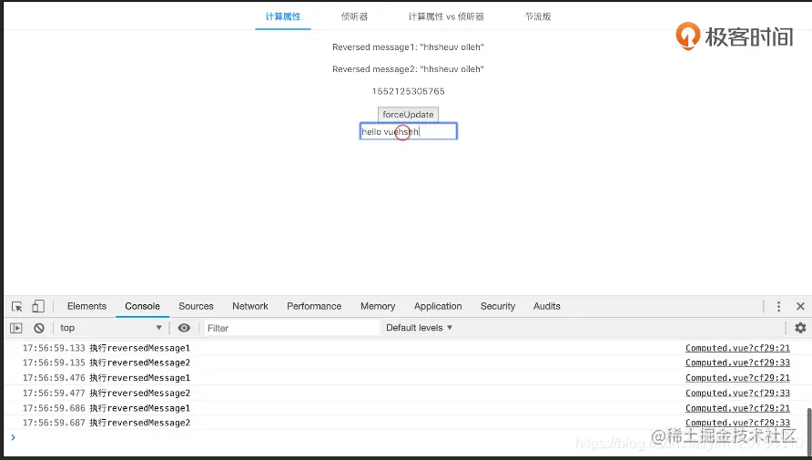The height and width of the screenshot is (460, 812).
Task: Switch to the Network tab
Action: coord(250,306)
